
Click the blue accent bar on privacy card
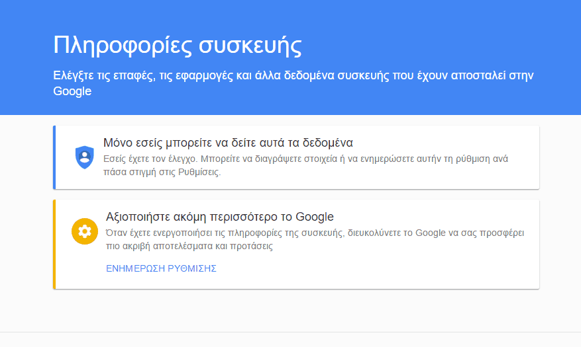click(x=54, y=157)
